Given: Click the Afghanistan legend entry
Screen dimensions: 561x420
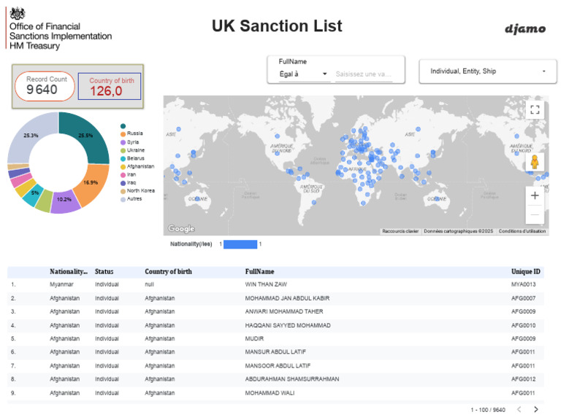Looking at the screenshot, I should (x=137, y=166).
